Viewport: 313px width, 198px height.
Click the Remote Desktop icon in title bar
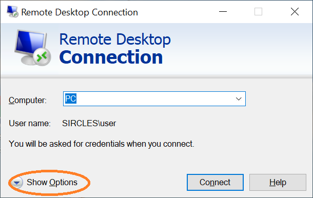pyautogui.click(x=12, y=12)
